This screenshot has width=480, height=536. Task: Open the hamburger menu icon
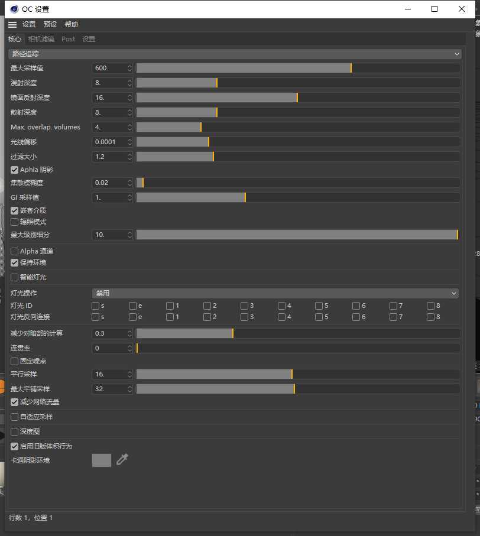(x=12, y=24)
